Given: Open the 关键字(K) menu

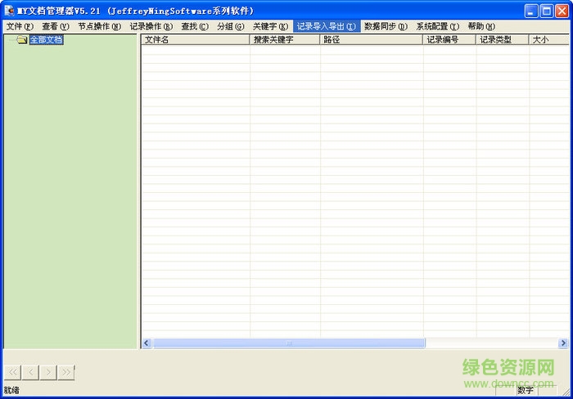Looking at the screenshot, I should [x=270, y=26].
